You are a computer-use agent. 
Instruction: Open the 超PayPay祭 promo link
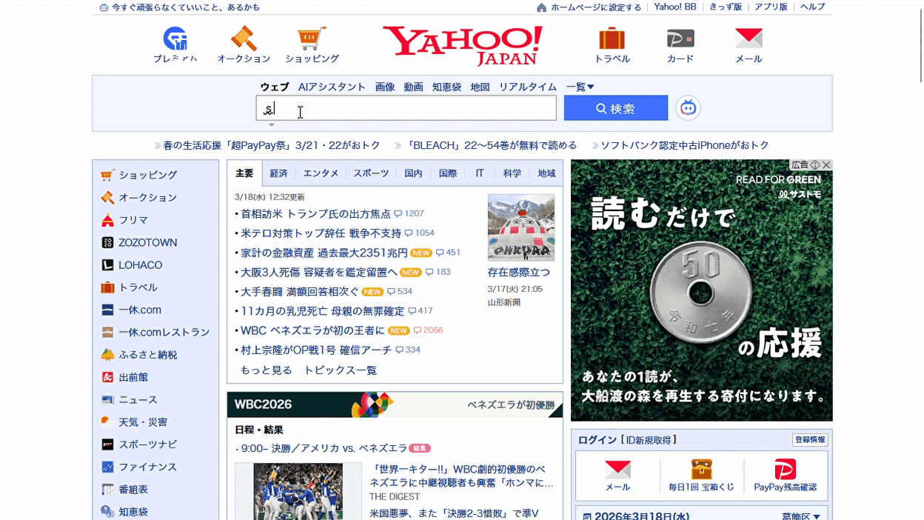coord(272,145)
